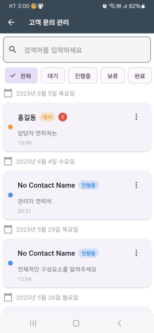Tap the Android home navigation button
The height and width of the screenshot is (333, 154).
[76, 323]
